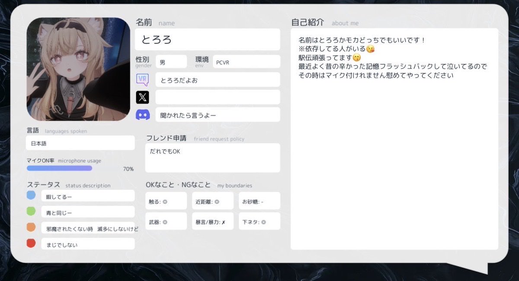Click the 自己紹介 about me heading
519x281 pixels.
point(325,22)
